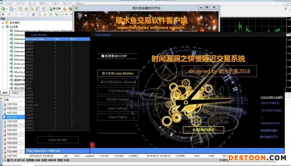Click the search magnifier icon at top right
Screen dimensions: 291x166
[x=286, y=9]
